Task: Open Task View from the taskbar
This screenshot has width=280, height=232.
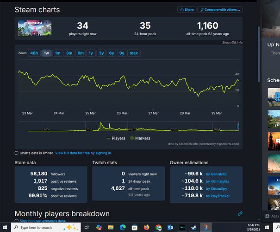Action: tap(87, 227)
